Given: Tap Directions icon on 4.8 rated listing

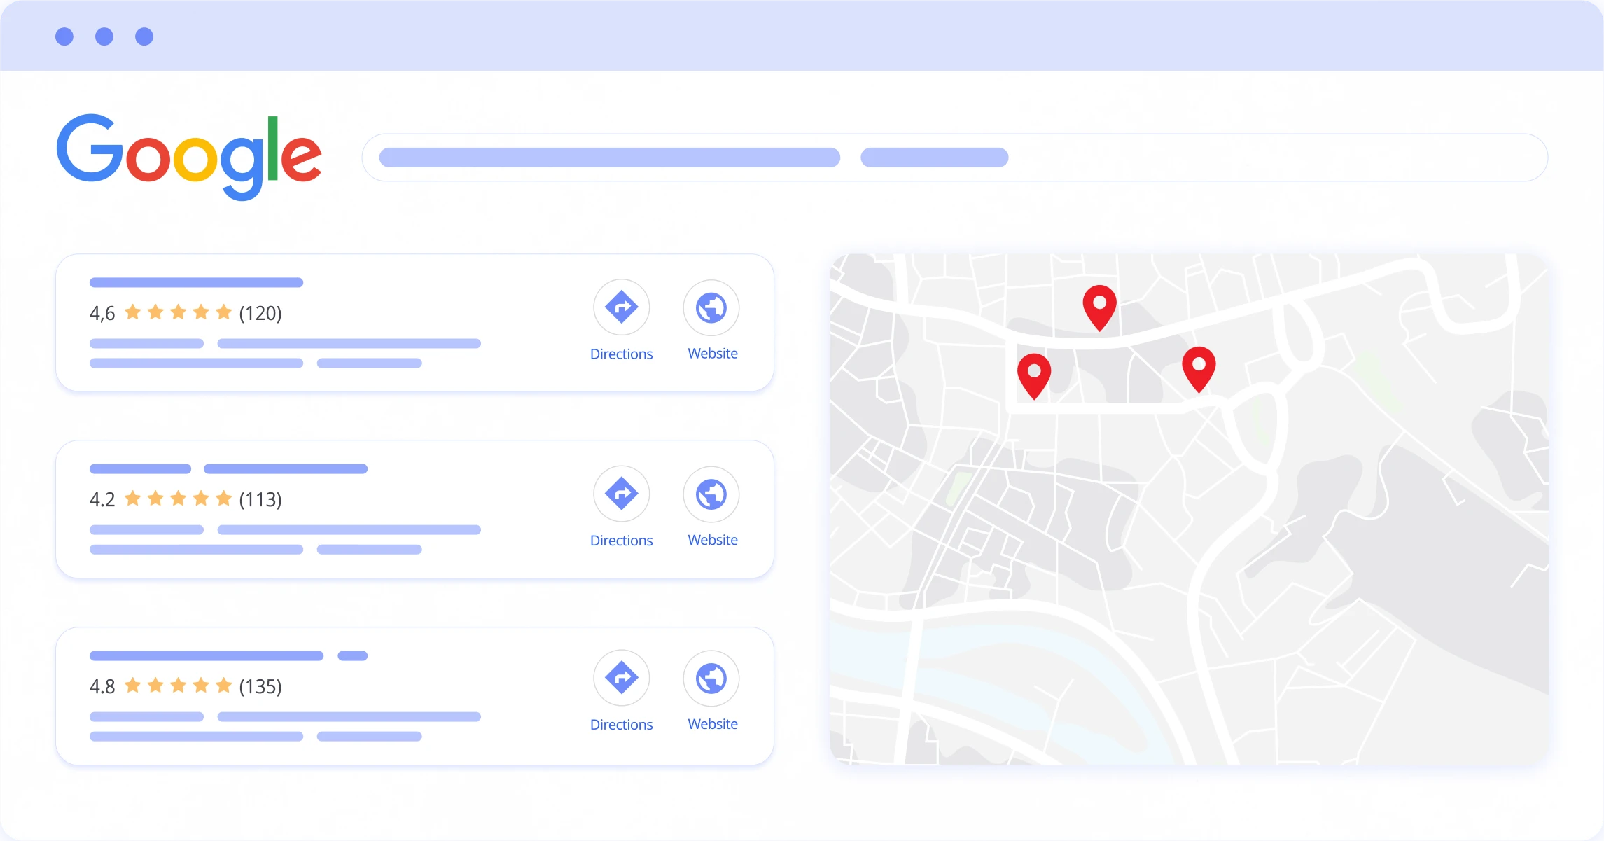Looking at the screenshot, I should click(621, 678).
